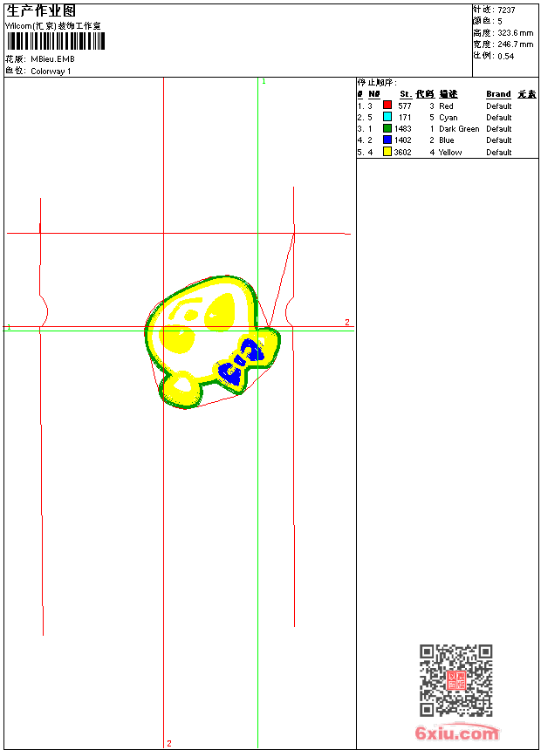The height and width of the screenshot is (750, 541).
Task: Select stitch count '1483' in Dark Green row
Action: click(x=403, y=129)
